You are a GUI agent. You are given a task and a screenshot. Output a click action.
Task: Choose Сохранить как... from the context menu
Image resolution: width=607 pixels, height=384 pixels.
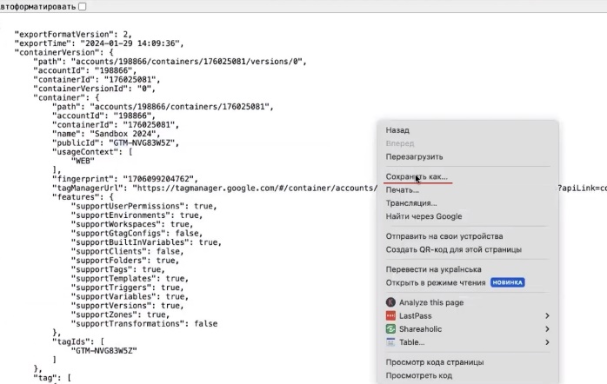tap(417, 176)
